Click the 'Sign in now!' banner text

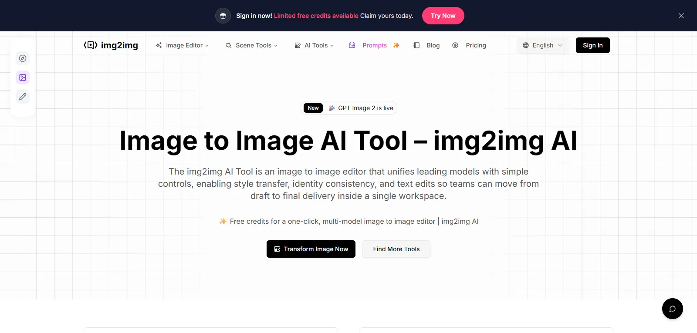pyautogui.click(x=254, y=16)
